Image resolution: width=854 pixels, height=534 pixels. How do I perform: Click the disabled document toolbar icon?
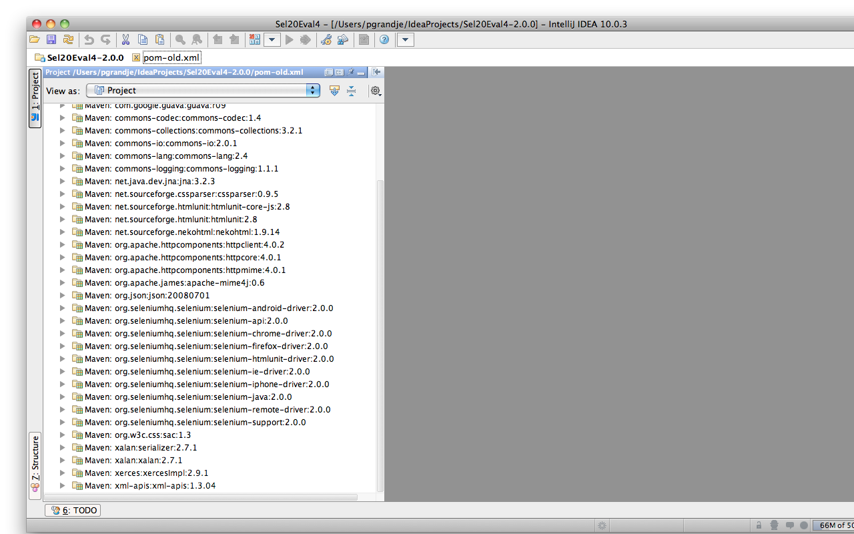pyautogui.click(x=364, y=40)
